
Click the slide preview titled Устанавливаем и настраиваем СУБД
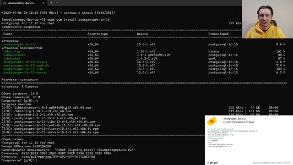pos(249,140)
